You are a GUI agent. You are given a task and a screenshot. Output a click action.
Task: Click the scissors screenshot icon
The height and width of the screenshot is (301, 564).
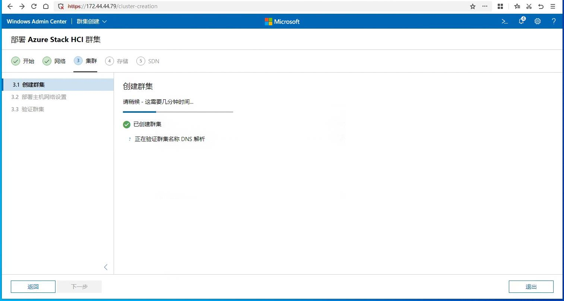529,6
